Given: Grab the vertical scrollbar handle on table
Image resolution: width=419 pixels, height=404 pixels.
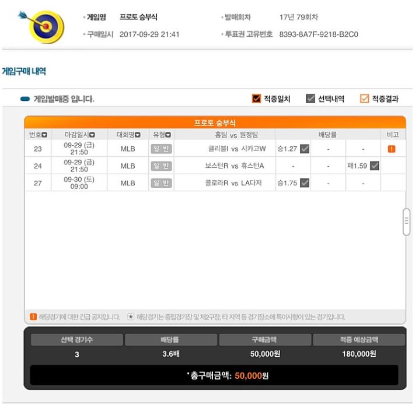Looking at the screenshot, I should pyautogui.click(x=406, y=222).
